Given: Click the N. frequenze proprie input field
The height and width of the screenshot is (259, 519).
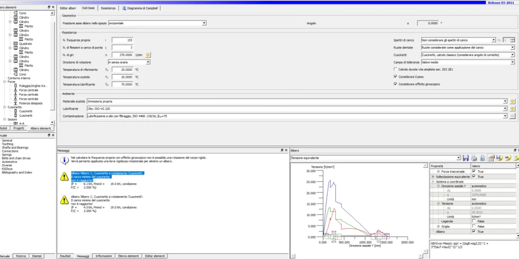Looking at the screenshot, I should (x=122, y=40).
